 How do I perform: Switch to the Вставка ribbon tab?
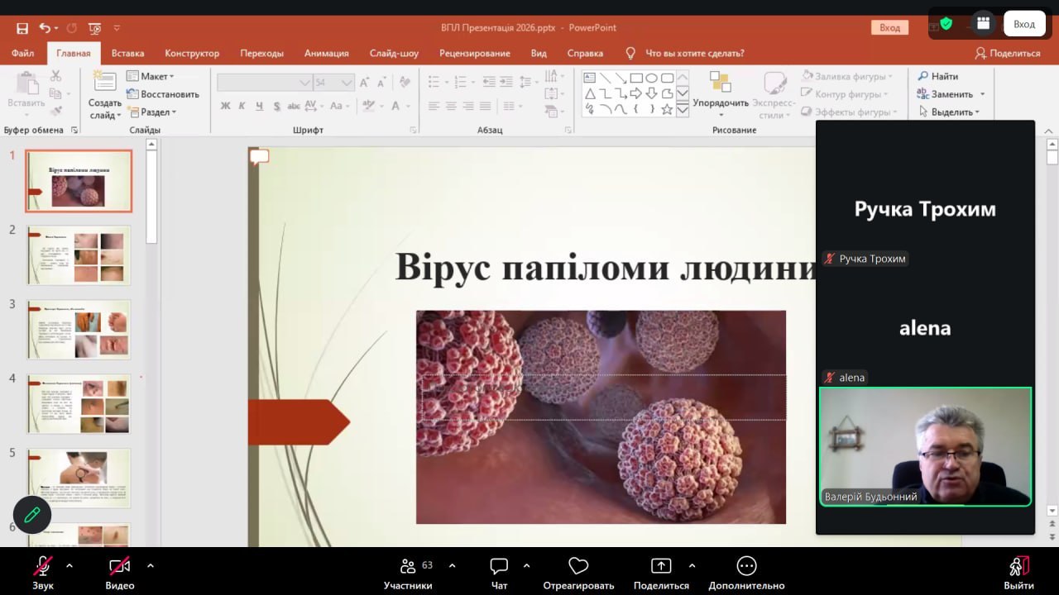127,53
